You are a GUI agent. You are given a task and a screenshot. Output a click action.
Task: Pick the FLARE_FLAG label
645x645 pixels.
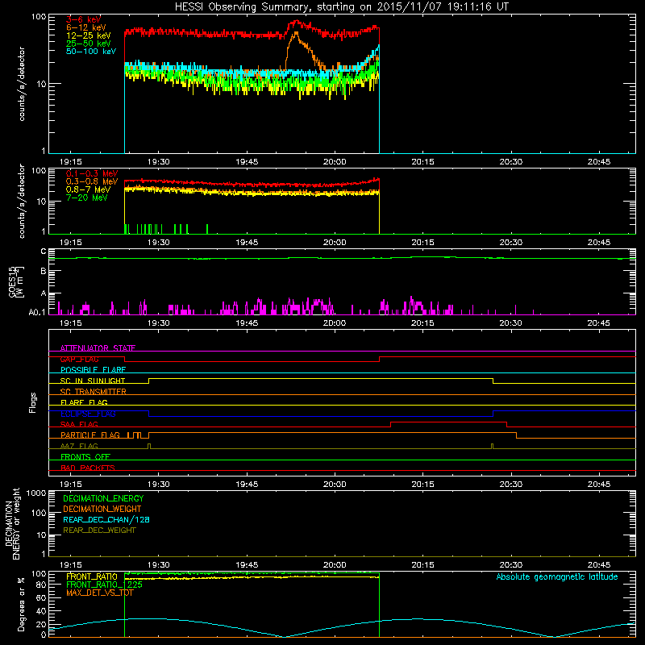coord(84,402)
